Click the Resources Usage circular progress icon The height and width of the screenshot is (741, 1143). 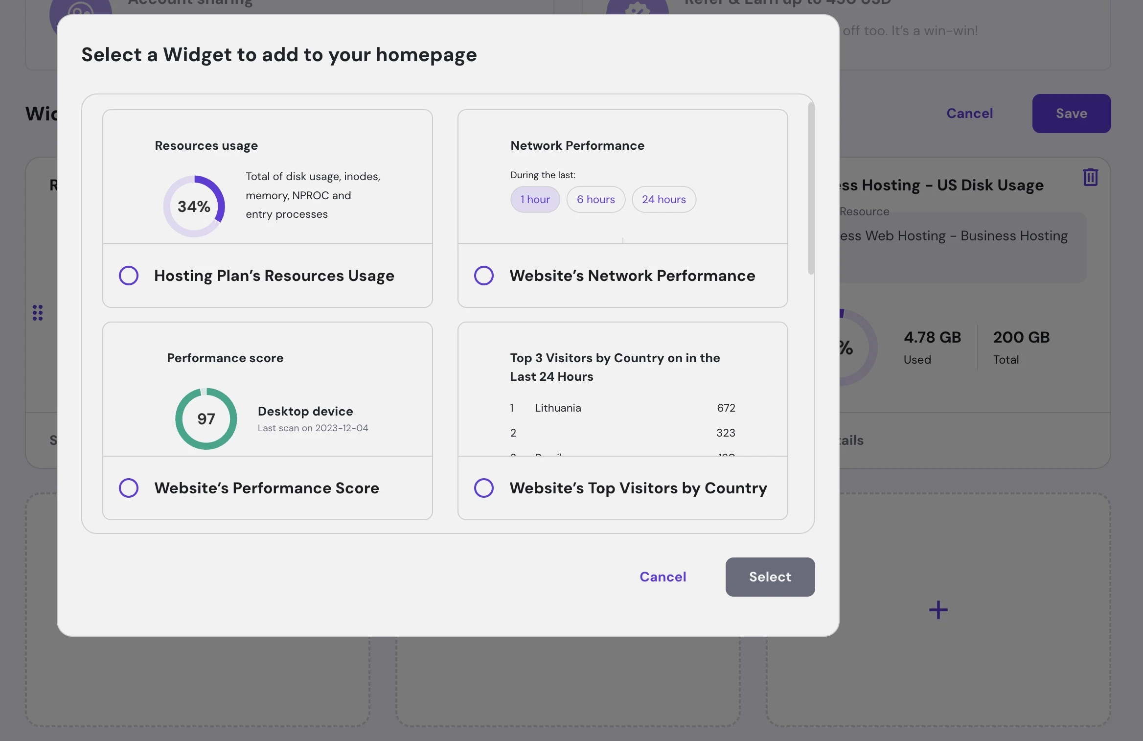click(x=194, y=206)
